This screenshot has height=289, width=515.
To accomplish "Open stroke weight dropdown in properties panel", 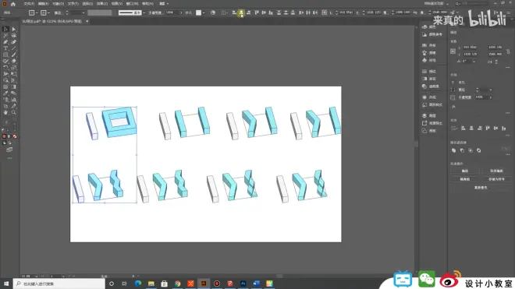I will tap(491, 90).
